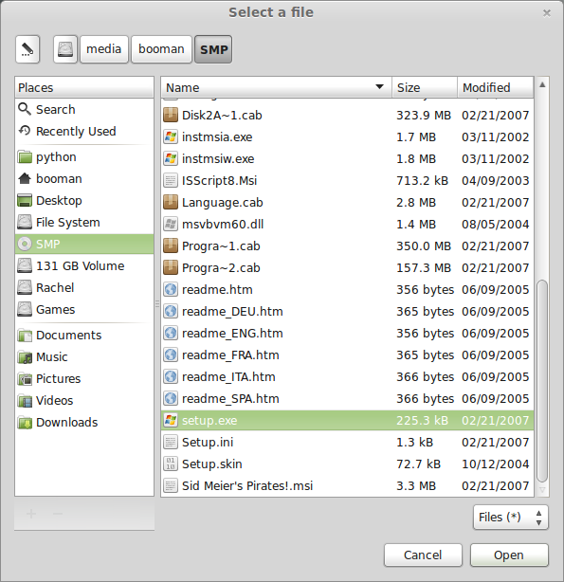Select the Setup.skin binary file icon

pyautogui.click(x=171, y=464)
